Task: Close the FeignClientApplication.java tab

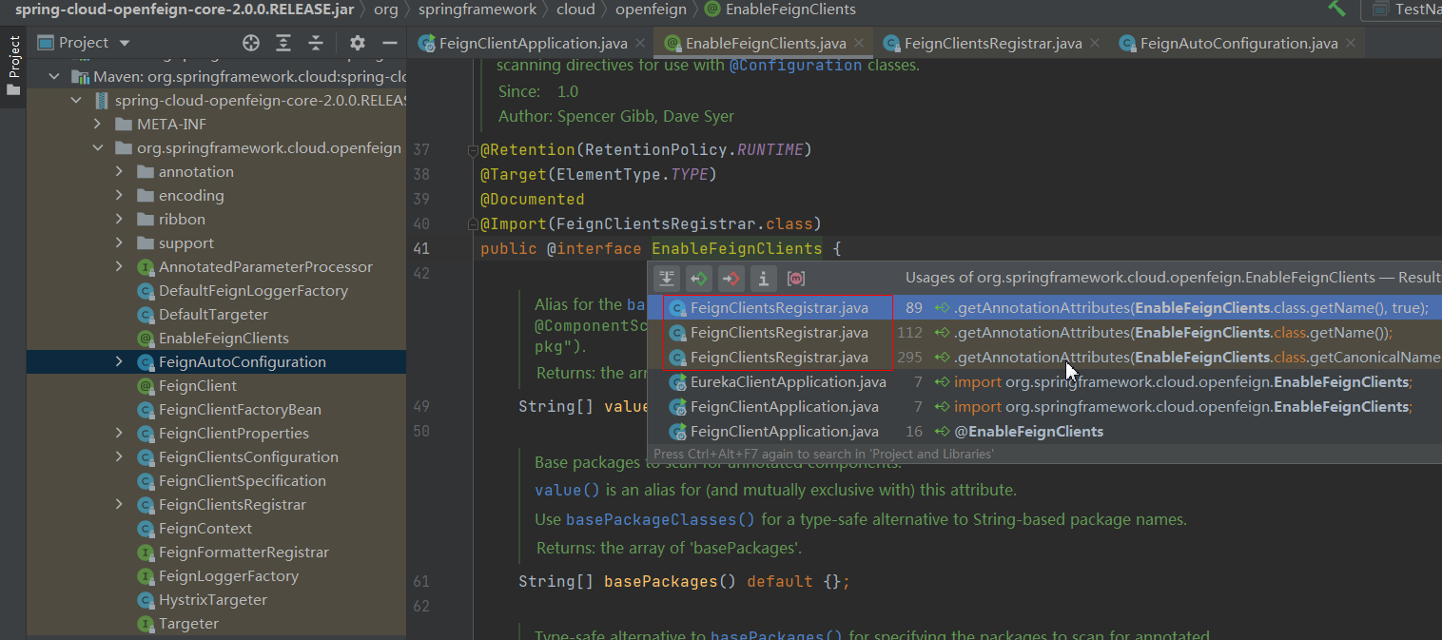Action: pos(641,44)
